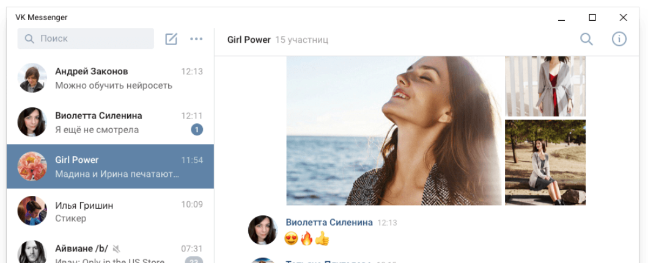Open the three-dots more options menu
648x263 pixels.
(x=196, y=39)
